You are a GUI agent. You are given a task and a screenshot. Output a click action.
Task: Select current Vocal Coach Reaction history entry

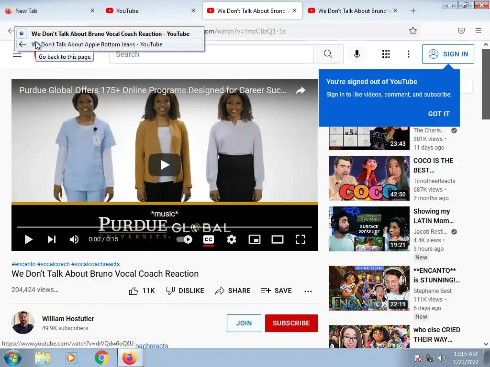110,34
